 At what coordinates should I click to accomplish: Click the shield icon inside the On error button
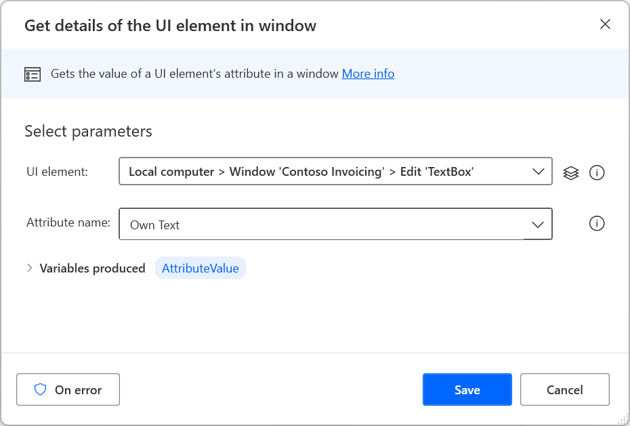(x=41, y=389)
